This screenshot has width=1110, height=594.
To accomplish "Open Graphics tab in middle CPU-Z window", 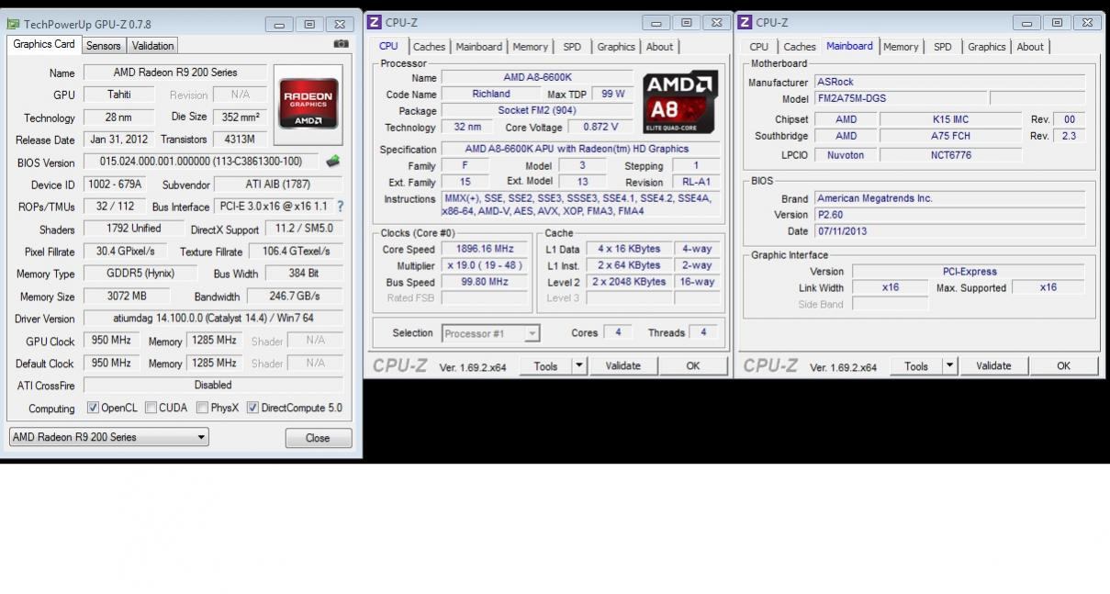I will [616, 47].
